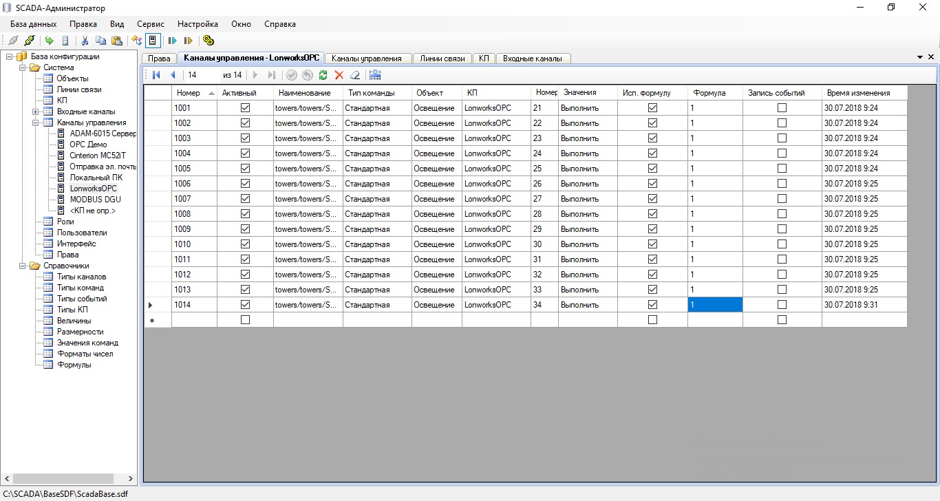Collapse the База конфигурации root node

tap(10, 56)
